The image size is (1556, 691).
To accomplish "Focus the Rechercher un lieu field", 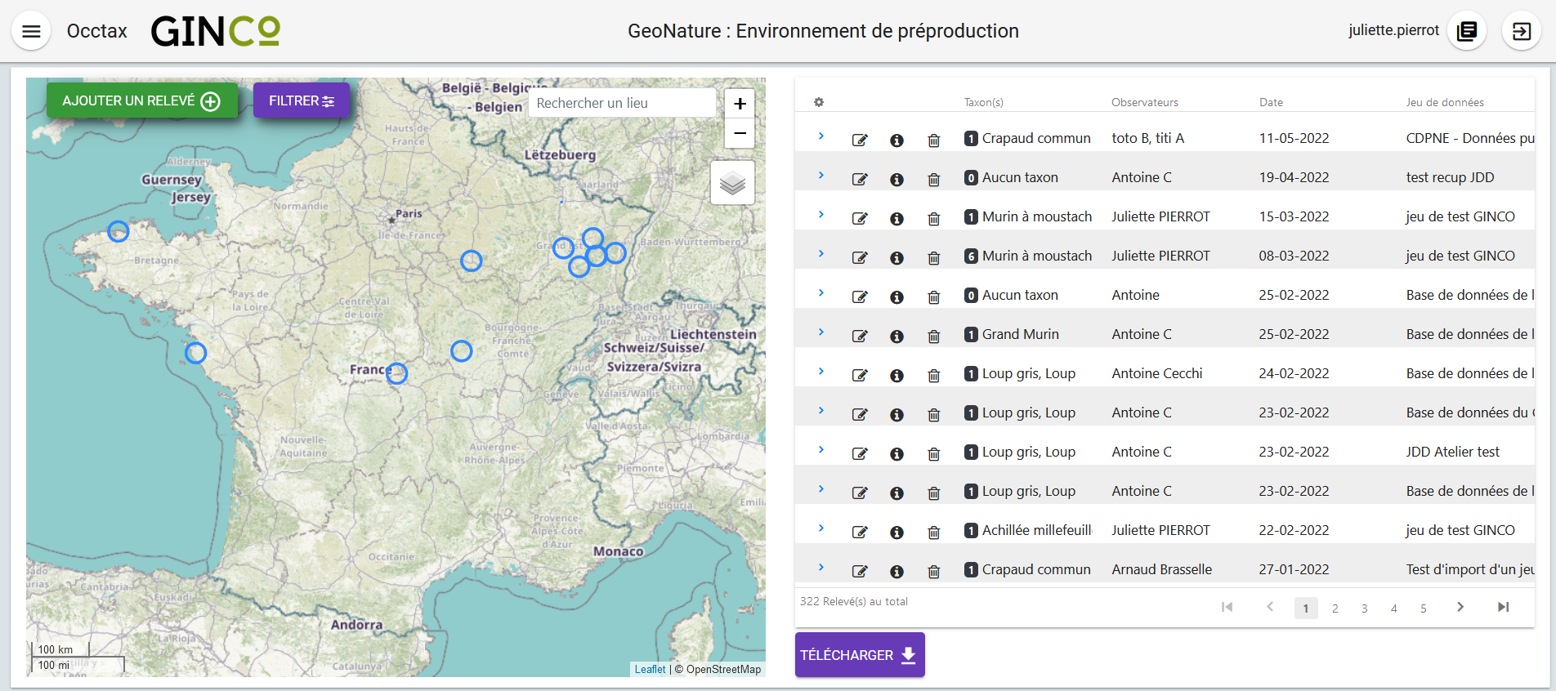I will click(x=622, y=103).
